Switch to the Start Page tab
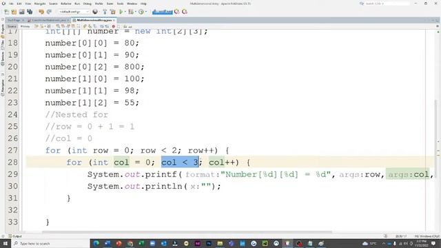 (x=14, y=20)
